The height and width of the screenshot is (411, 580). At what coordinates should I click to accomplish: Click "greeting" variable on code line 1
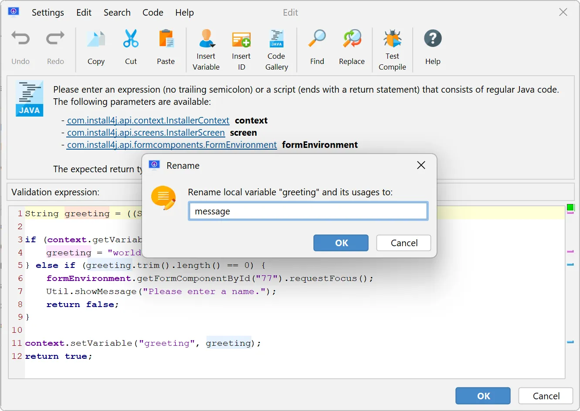[87, 214]
